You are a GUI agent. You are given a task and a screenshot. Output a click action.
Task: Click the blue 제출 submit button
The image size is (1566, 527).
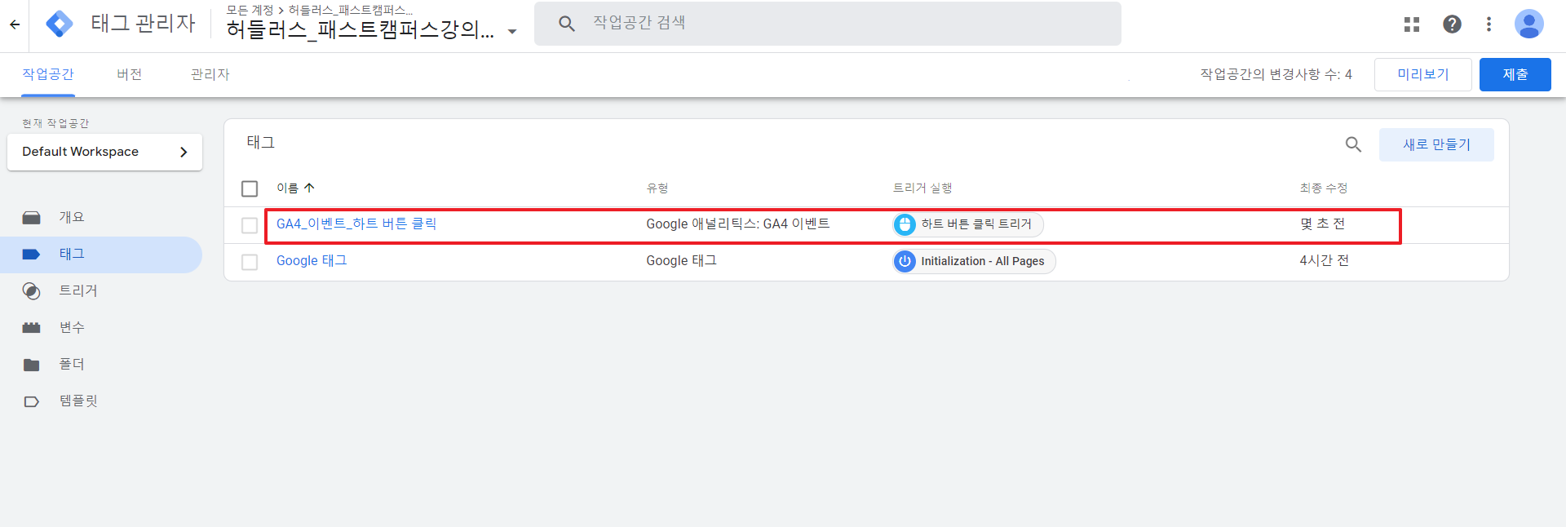pyautogui.click(x=1515, y=74)
